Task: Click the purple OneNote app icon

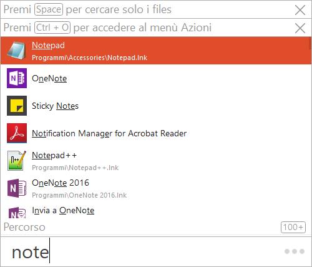Action: pos(17,78)
